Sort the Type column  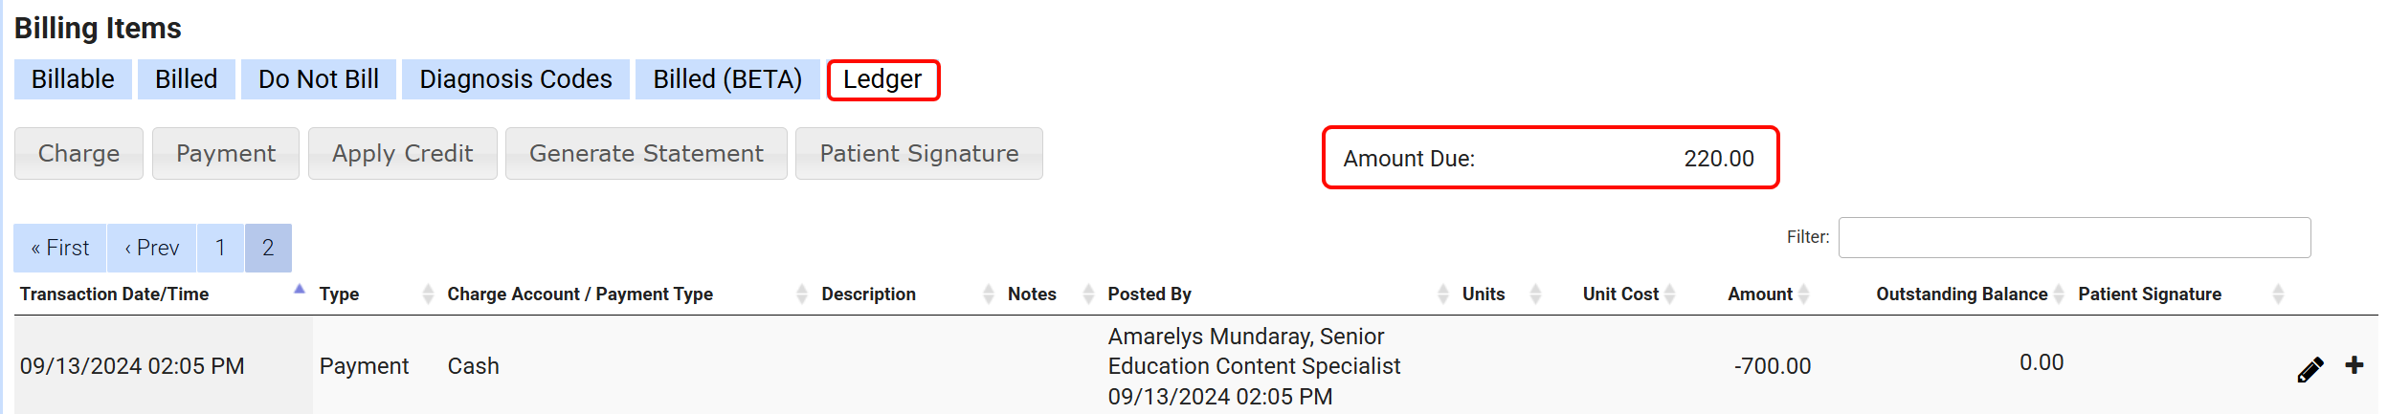(428, 294)
